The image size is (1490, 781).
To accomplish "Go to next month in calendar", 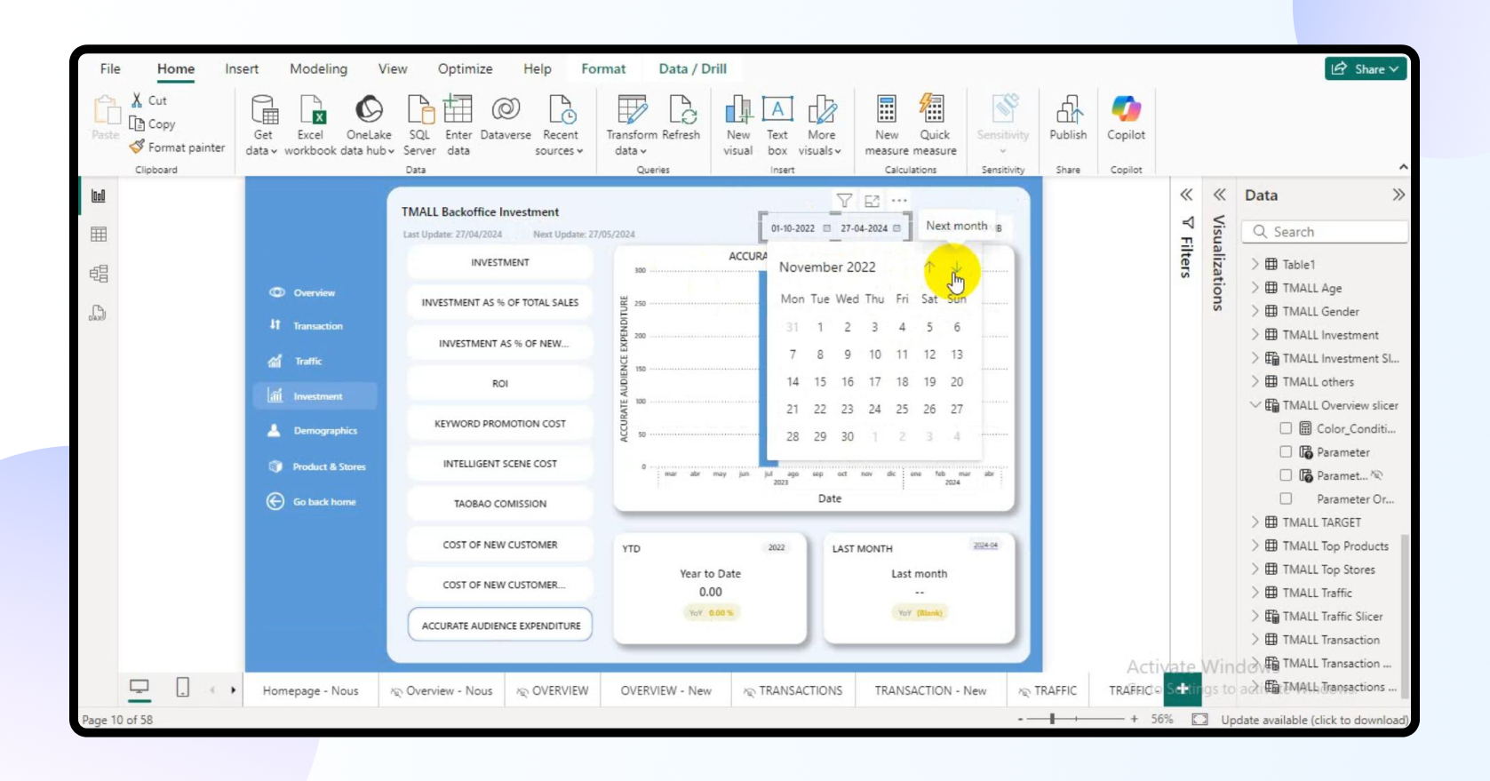I will point(956,267).
